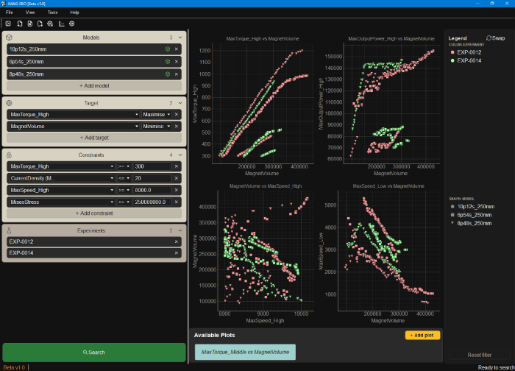Open the MaxTorque_High target dropdown
The width and height of the screenshot is (515, 371).
(x=74, y=114)
